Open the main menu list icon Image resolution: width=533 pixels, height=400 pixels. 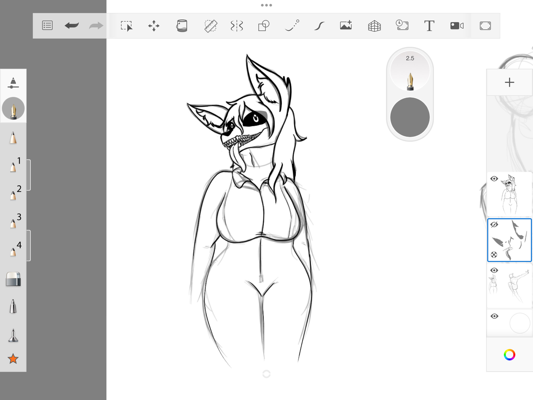(x=47, y=26)
